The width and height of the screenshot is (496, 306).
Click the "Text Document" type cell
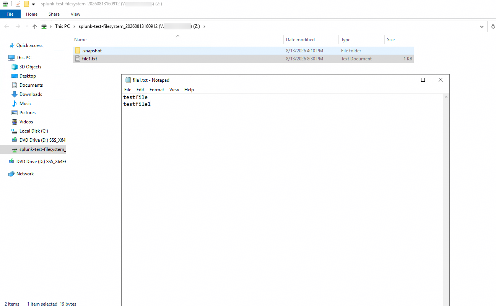[356, 59]
